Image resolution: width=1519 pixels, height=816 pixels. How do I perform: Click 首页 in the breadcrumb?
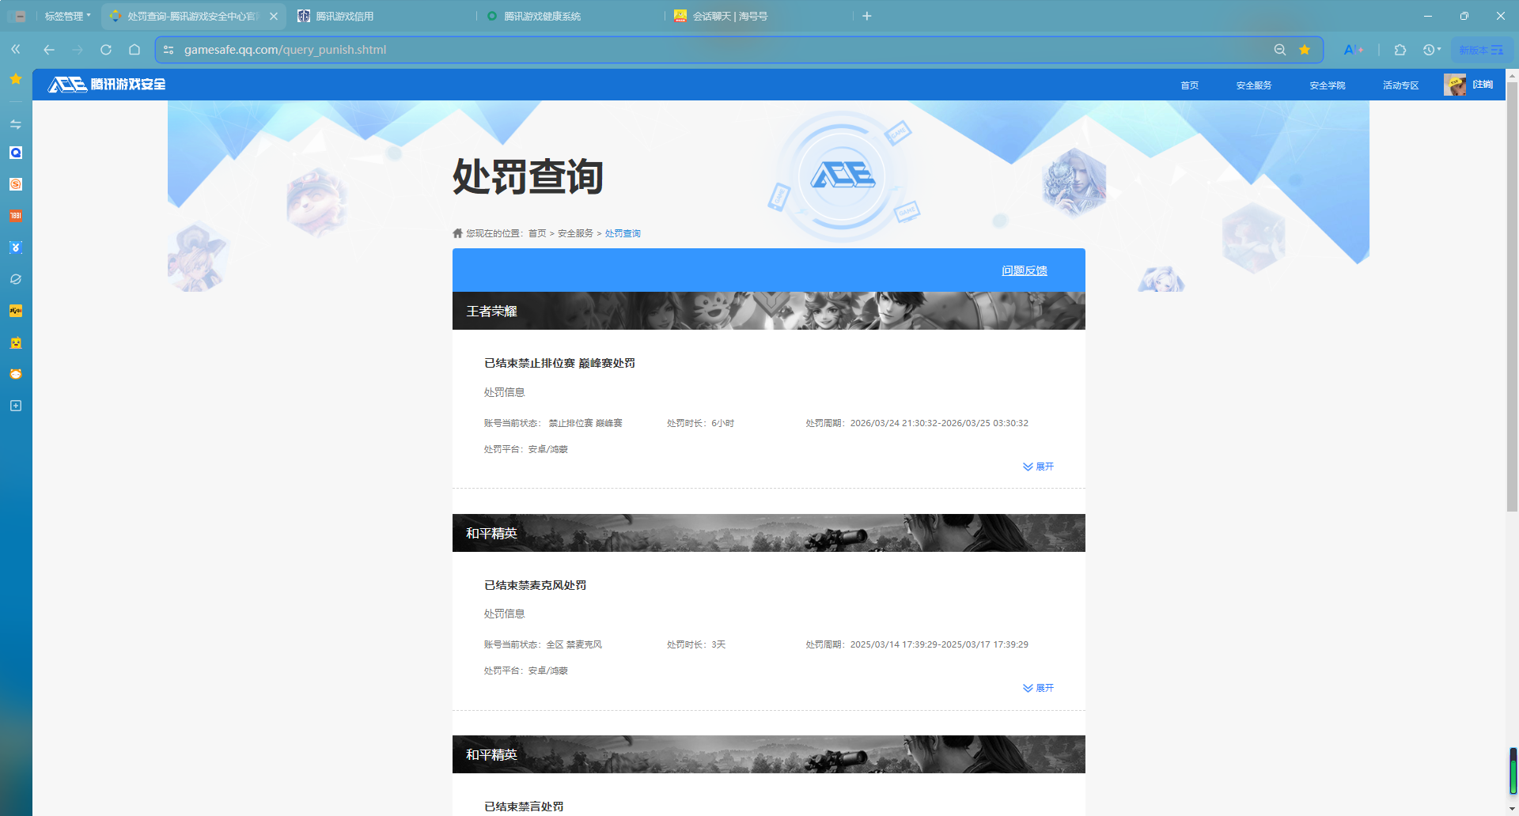tap(537, 233)
